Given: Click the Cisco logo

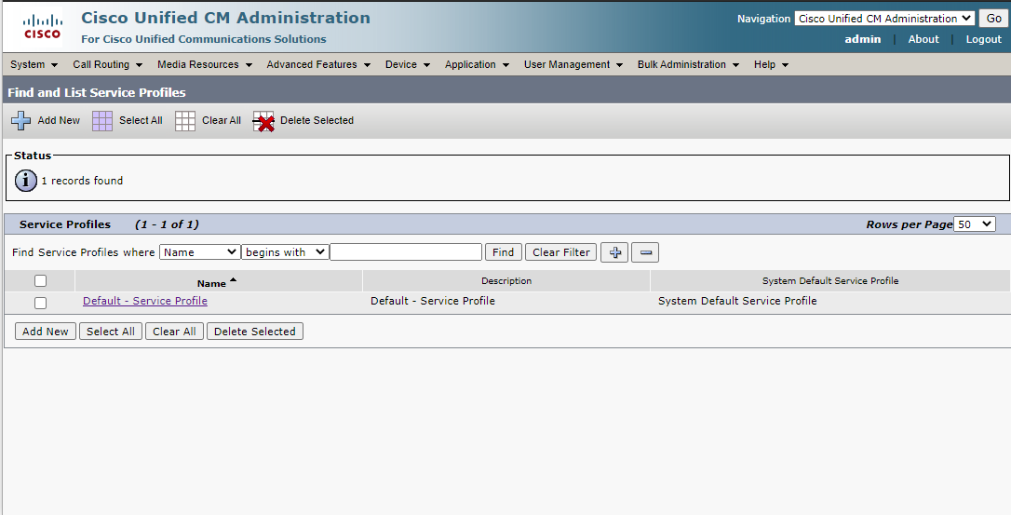Looking at the screenshot, I should pyautogui.click(x=42, y=27).
